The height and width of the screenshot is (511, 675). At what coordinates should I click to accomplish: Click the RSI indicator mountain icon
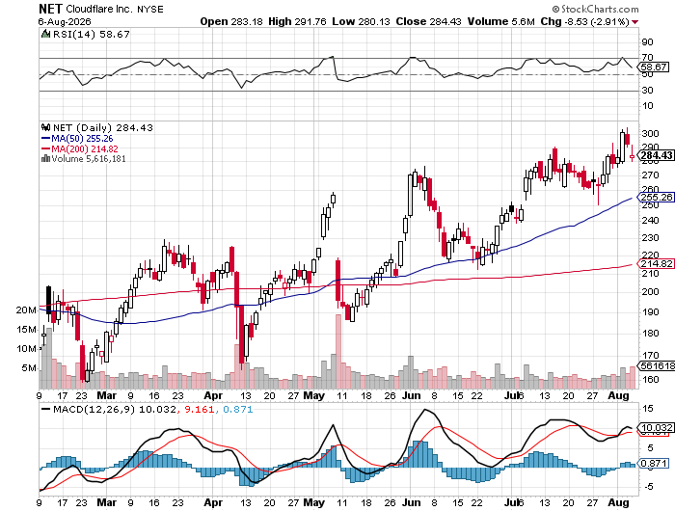(45, 34)
